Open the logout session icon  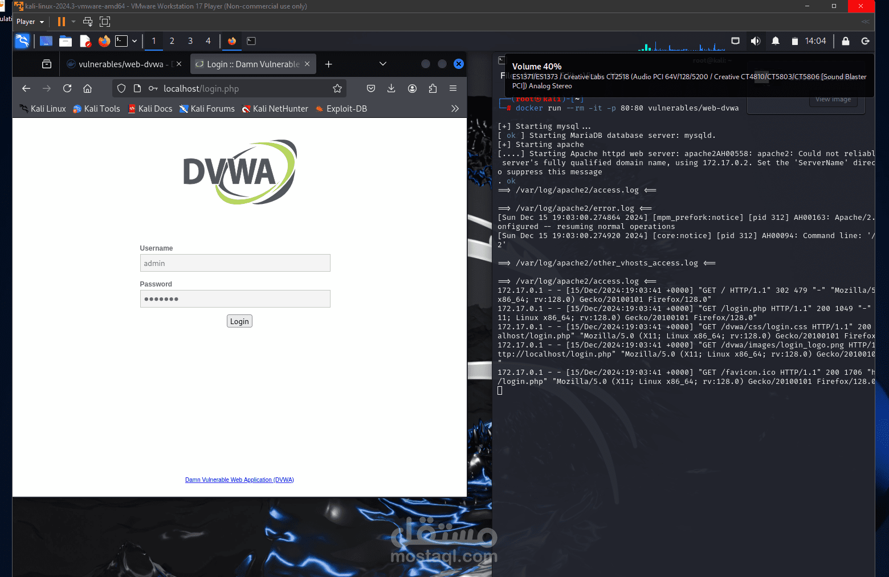pos(865,41)
